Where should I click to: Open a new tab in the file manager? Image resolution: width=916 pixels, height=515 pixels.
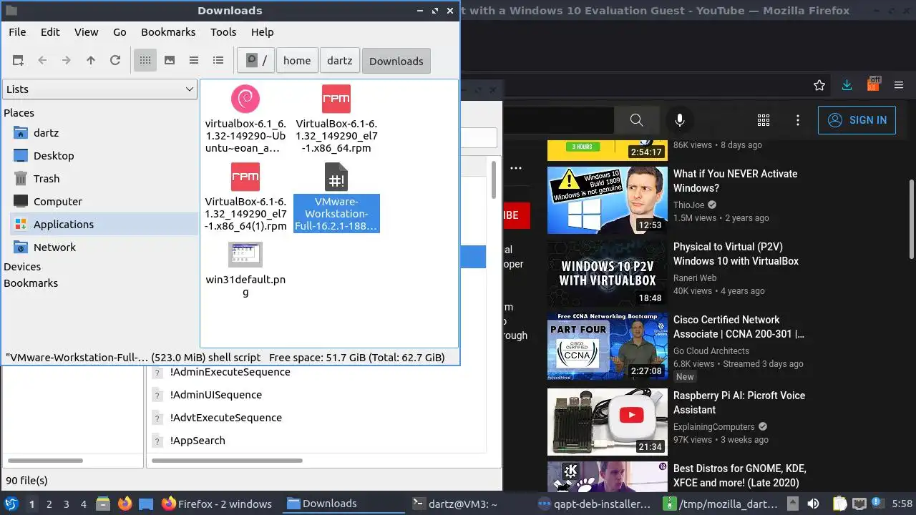[x=18, y=61]
